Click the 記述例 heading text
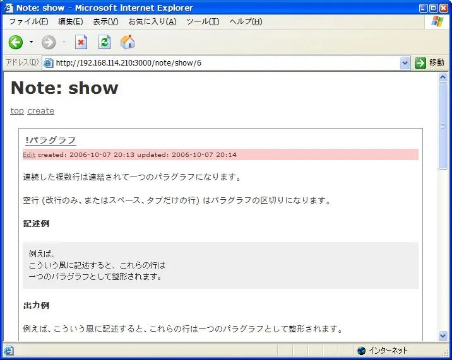Viewport: 452px width, 360px height. coord(36,223)
